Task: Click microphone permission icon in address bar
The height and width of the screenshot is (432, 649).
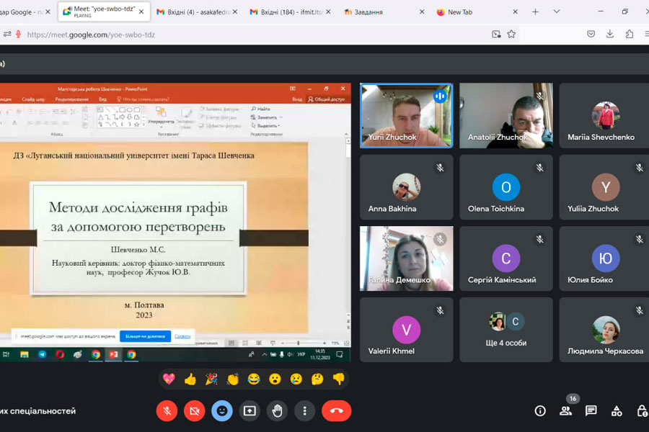Action: click(x=18, y=35)
